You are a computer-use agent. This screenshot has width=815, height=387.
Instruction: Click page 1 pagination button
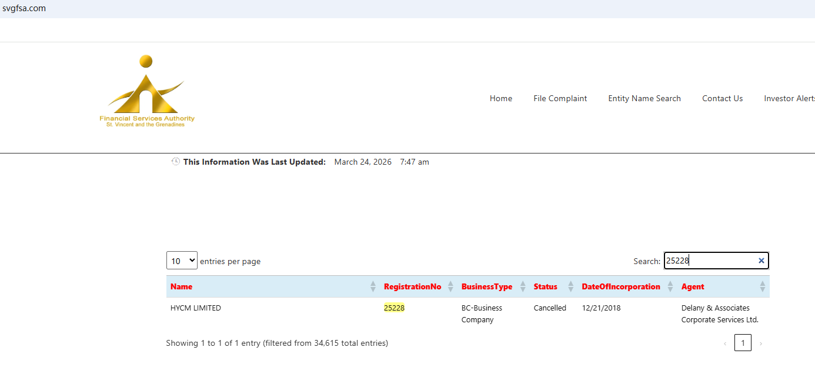743,343
